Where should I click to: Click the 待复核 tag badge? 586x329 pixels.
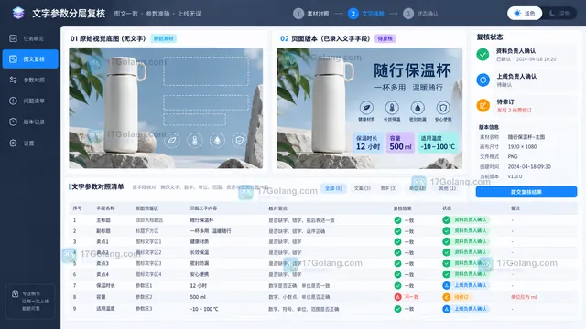coord(385,38)
